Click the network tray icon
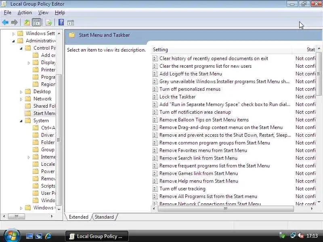The width and height of the screenshot is (323, 242). pyautogui.click(x=293, y=236)
